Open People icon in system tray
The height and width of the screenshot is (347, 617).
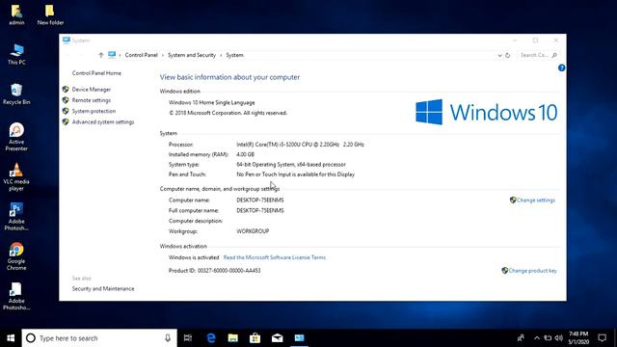[521, 338]
